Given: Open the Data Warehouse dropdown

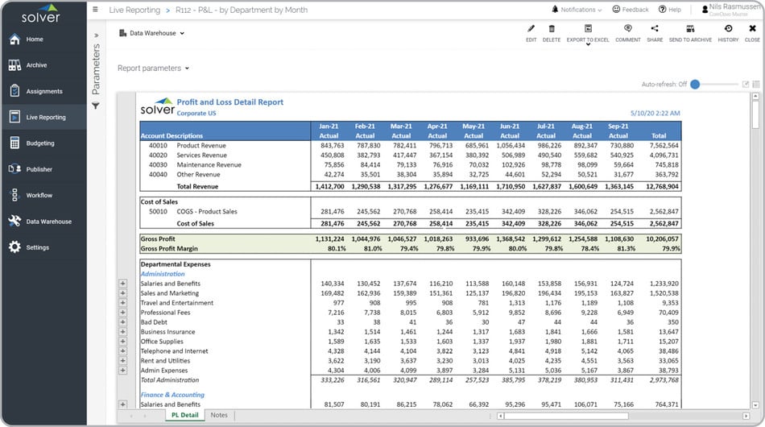Looking at the screenshot, I should 152,33.
